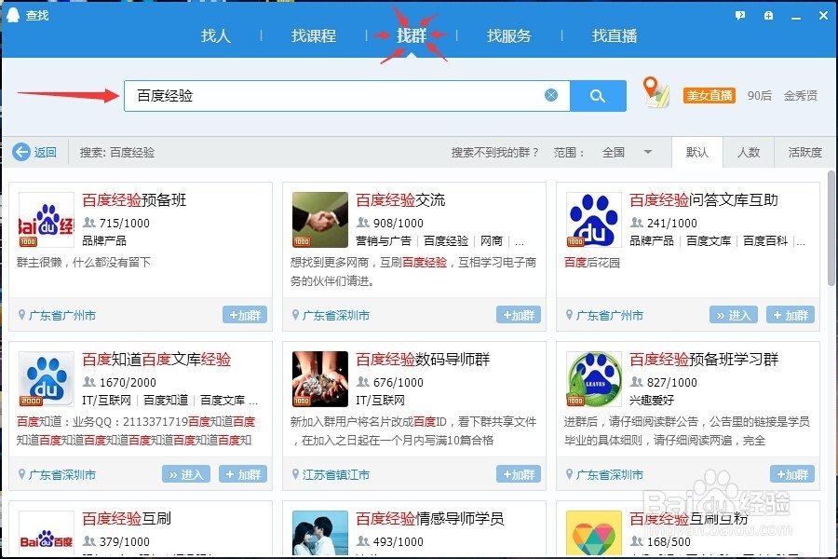Open 百度经验交流 handshake avatar

(320, 220)
